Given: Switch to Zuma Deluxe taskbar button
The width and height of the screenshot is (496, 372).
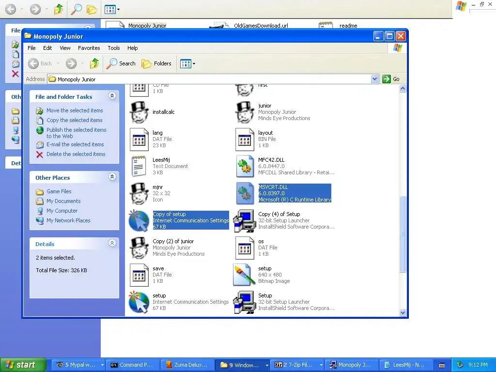Looking at the screenshot, I should point(187,365).
